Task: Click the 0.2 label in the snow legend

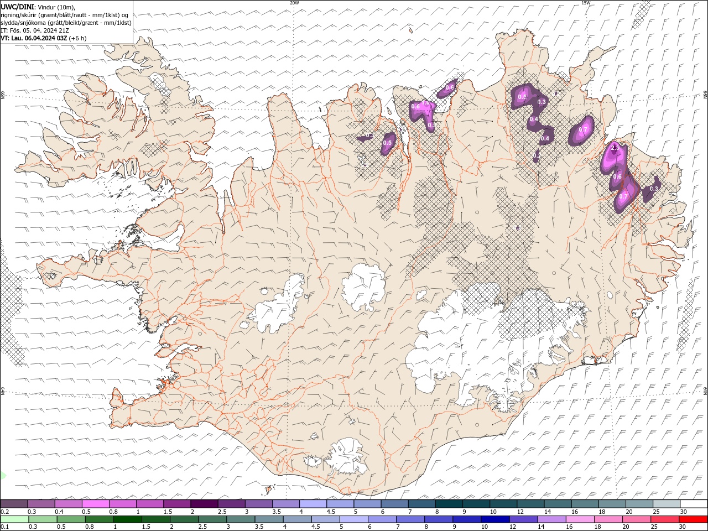Action: point(4,512)
